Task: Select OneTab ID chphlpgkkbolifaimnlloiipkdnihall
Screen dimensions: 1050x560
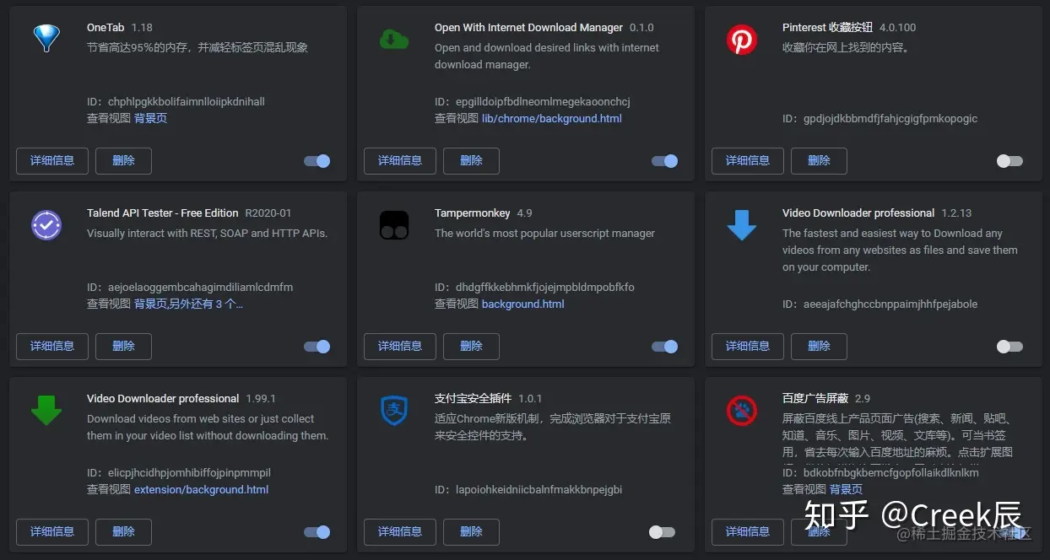Action: point(187,101)
